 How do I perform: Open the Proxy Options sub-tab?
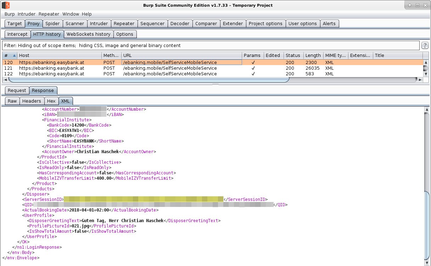coord(125,34)
